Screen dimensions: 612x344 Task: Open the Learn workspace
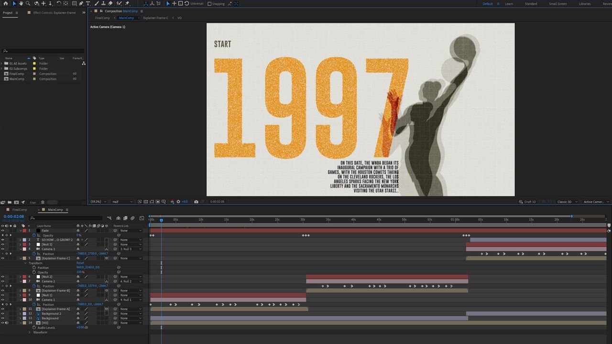coord(509,4)
